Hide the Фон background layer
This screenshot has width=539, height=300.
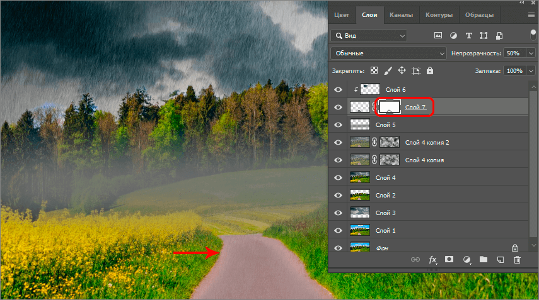[x=338, y=248]
